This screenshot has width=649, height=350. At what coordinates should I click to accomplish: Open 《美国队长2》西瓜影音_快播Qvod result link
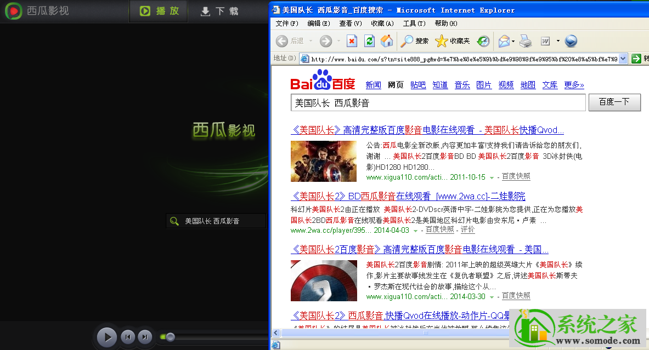click(x=400, y=315)
